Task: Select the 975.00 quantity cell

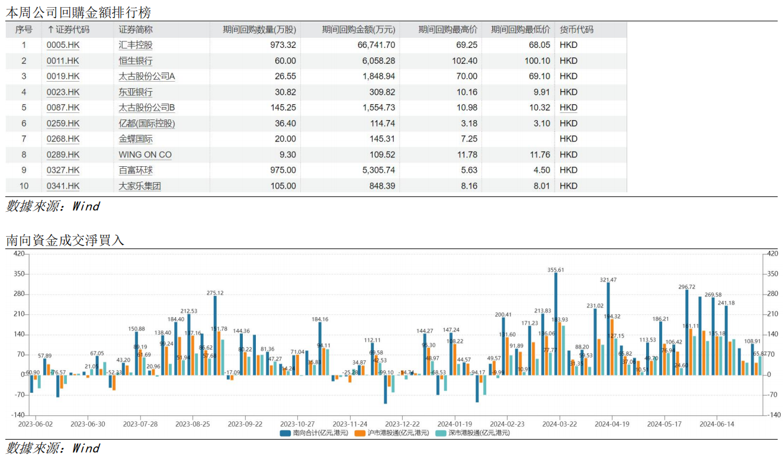Action: [x=283, y=170]
